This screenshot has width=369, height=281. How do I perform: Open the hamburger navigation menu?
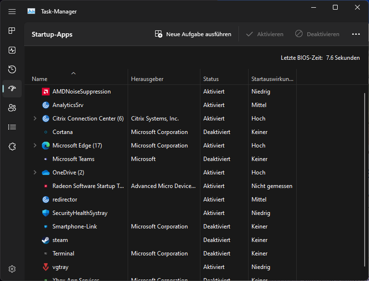pyautogui.click(x=12, y=12)
